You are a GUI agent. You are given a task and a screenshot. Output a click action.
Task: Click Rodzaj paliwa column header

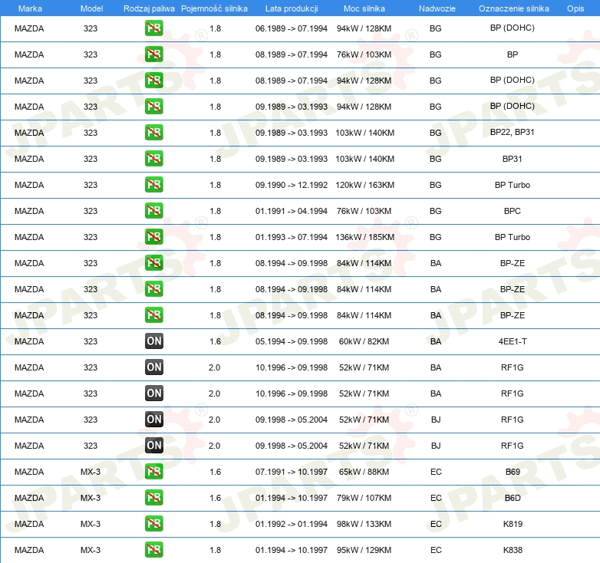pos(149,8)
